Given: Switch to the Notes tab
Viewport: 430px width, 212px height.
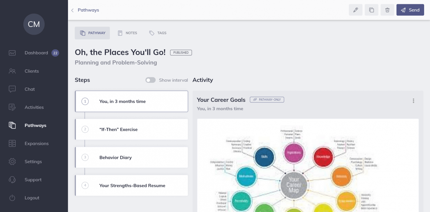Looking at the screenshot, I should click(x=127, y=33).
